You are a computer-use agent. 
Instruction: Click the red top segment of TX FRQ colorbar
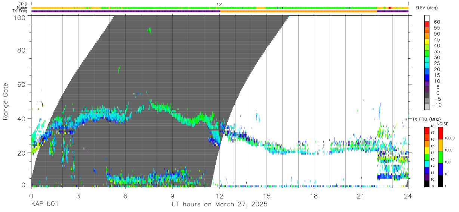pyautogui.click(x=426, y=130)
